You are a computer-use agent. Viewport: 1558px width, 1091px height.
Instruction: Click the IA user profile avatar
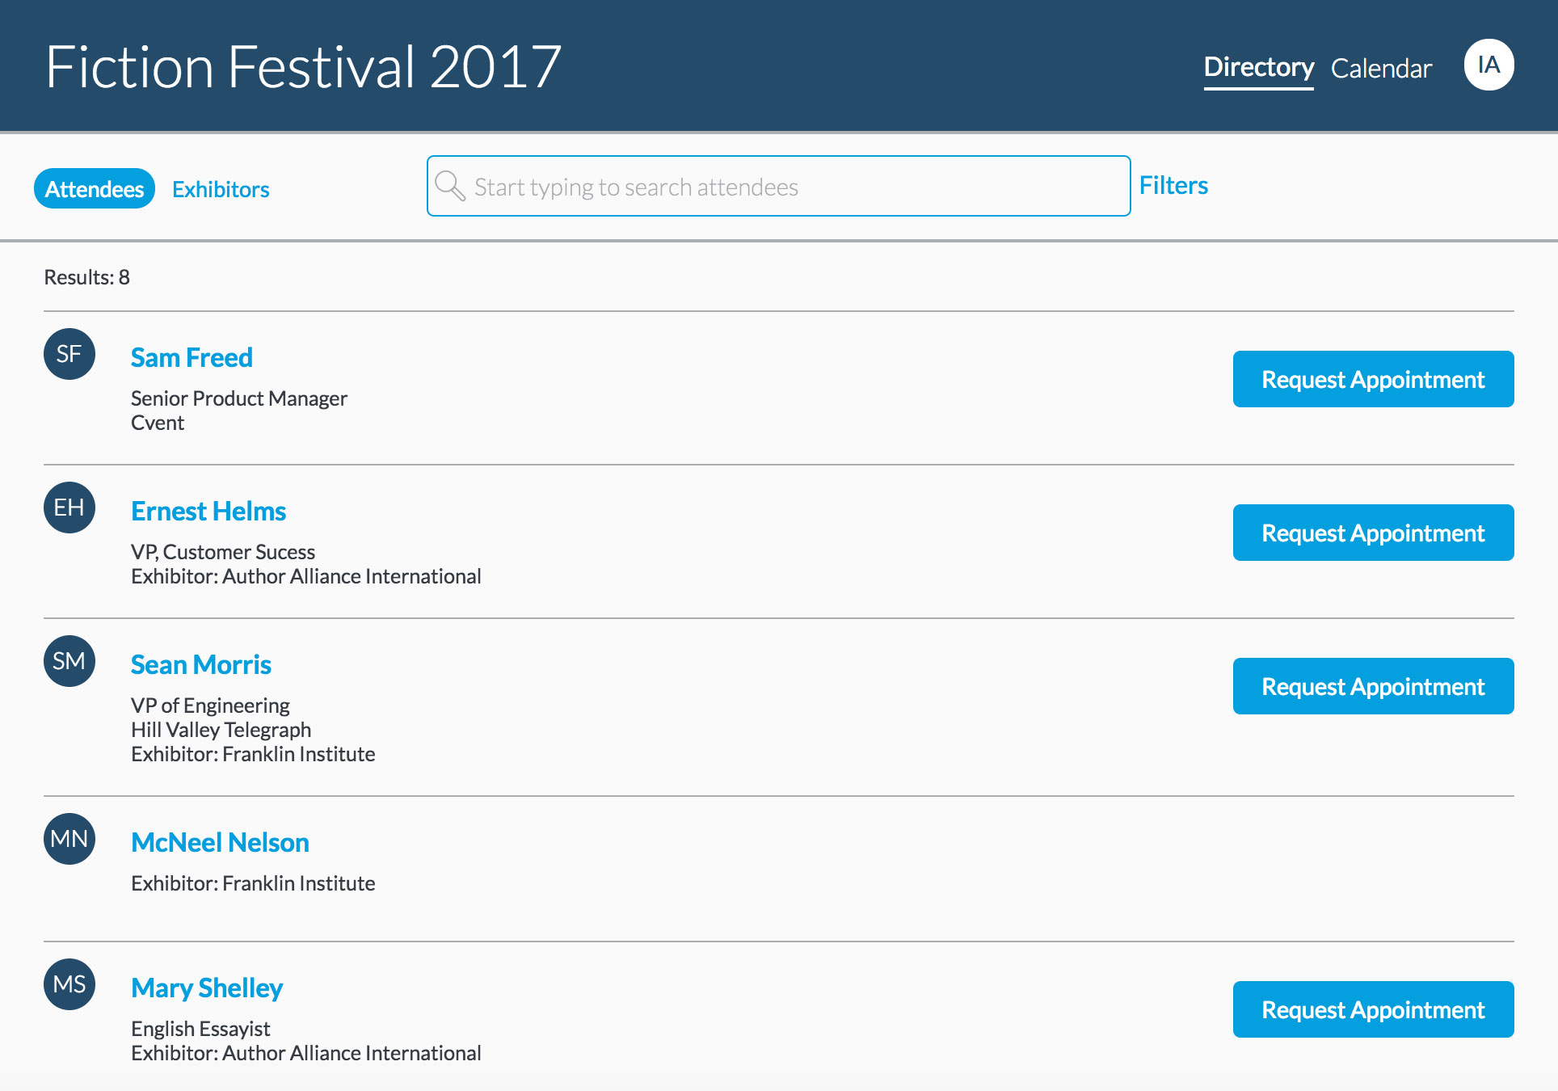pyautogui.click(x=1489, y=65)
